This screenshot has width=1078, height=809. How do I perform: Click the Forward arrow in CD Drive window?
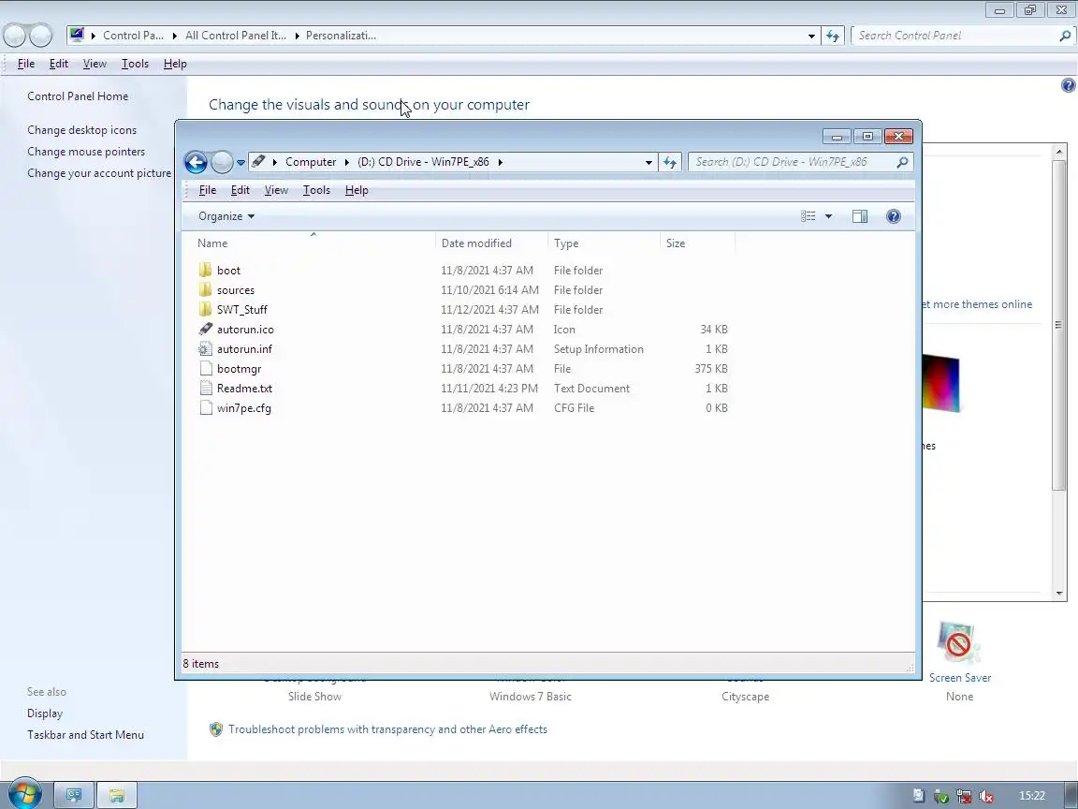(222, 162)
